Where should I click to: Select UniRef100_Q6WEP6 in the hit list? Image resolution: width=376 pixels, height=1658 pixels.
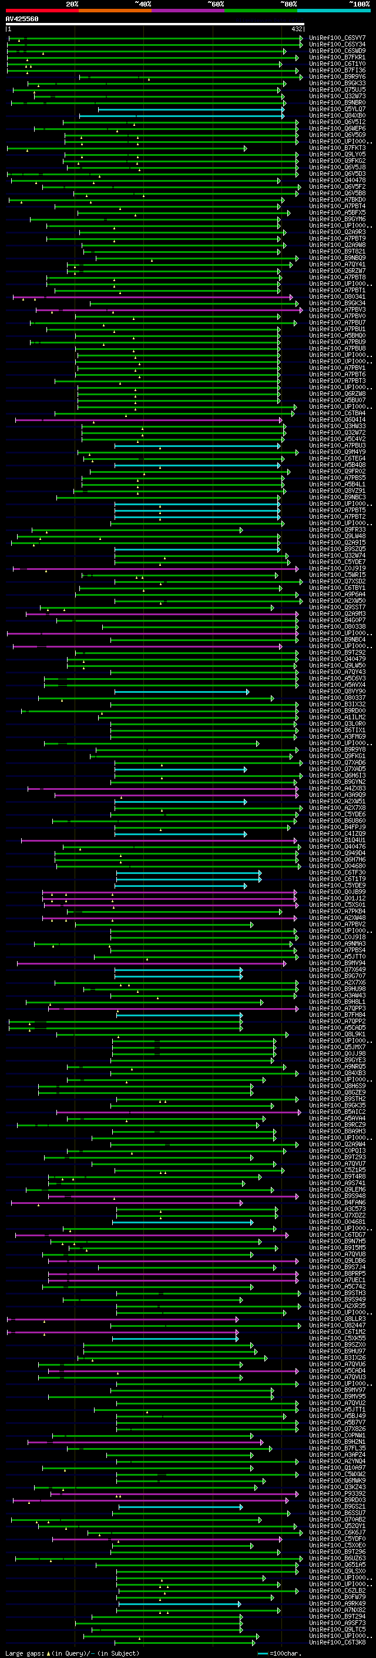[x=337, y=128]
